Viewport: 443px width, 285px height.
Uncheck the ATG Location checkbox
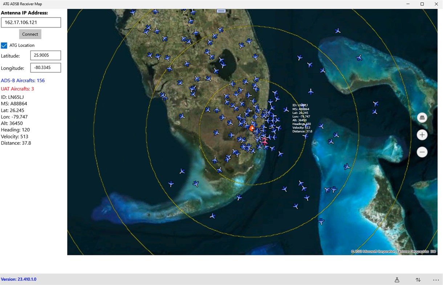pos(4,45)
